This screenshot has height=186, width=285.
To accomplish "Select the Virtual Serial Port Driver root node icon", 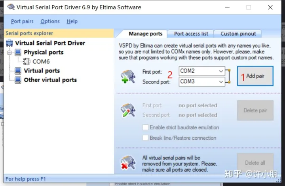I will (x=9, y=43).
